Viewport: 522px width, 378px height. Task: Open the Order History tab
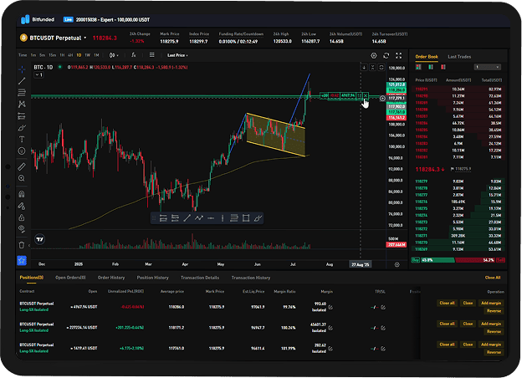pyautogui.click(x=111, y=277)
